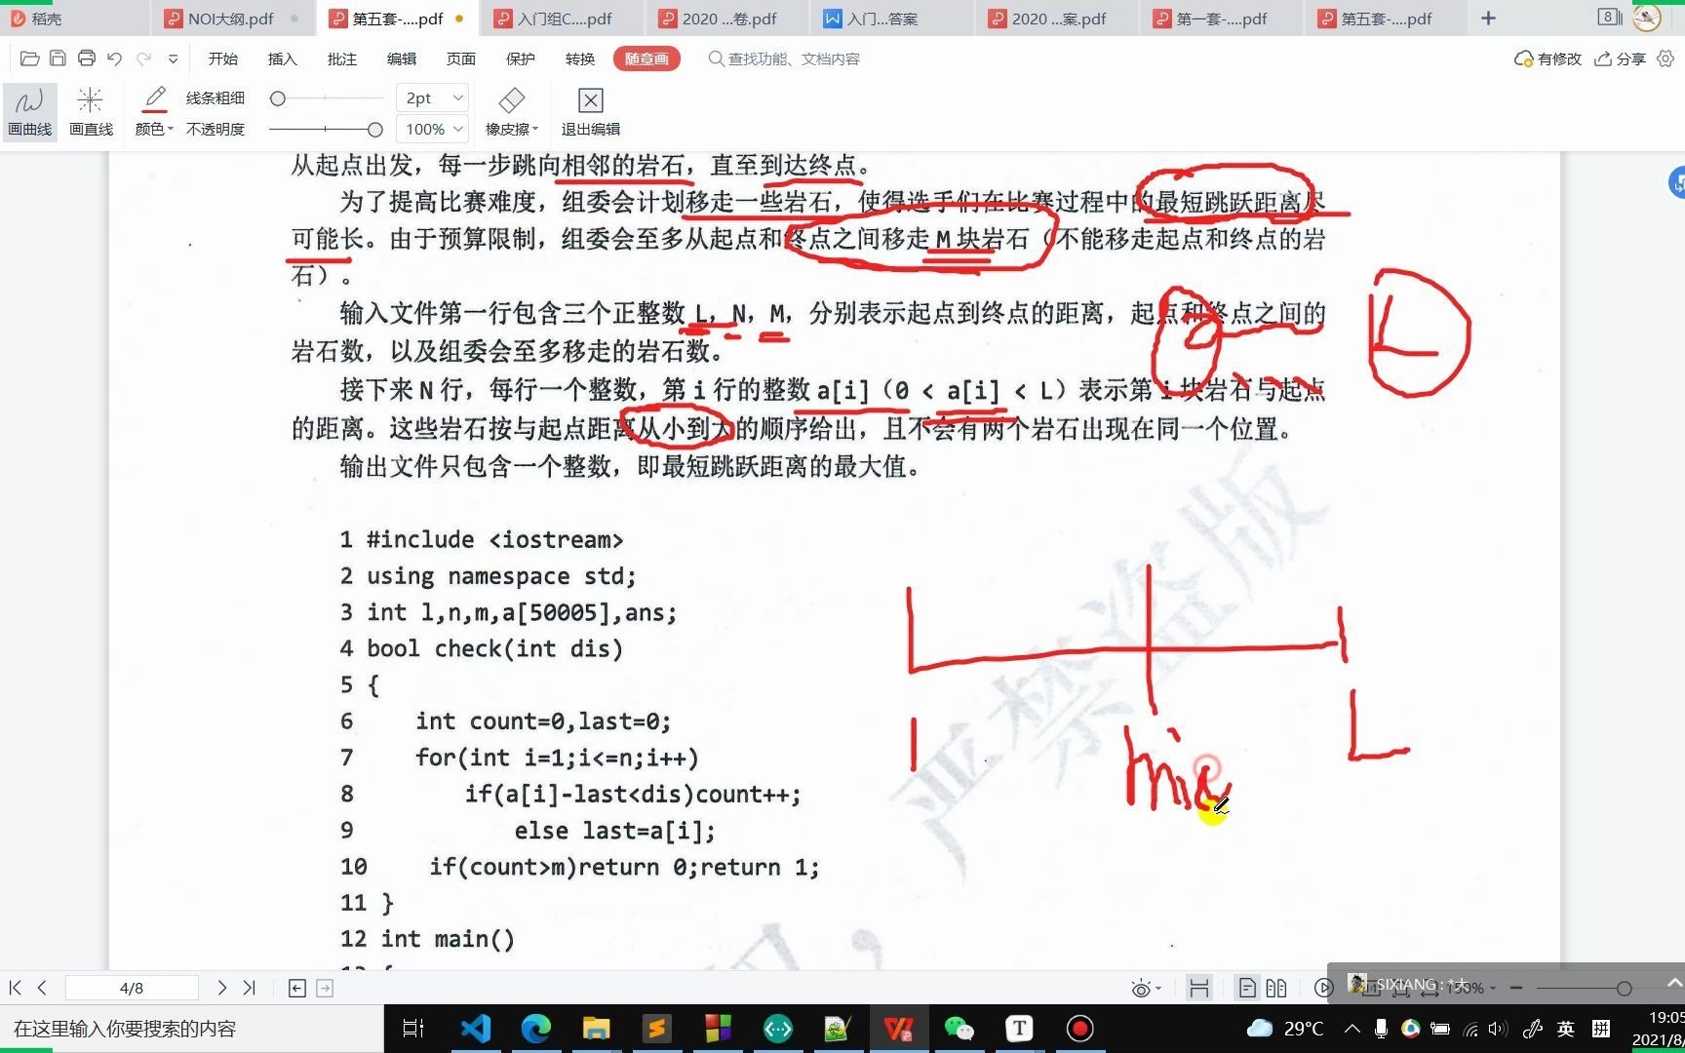
Task: Select the 橡皮擦 eraser tool
Action: click(x=508, y=110)
